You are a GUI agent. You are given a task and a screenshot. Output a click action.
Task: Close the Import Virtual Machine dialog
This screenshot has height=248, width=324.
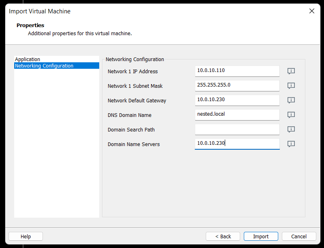tap(311, 11)
